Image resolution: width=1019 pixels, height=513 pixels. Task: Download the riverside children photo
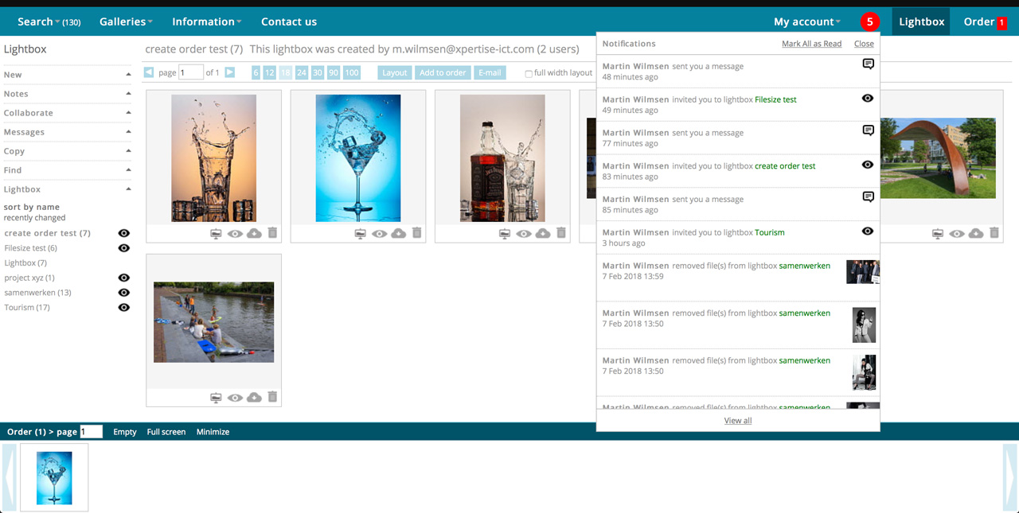coord(255,397)
